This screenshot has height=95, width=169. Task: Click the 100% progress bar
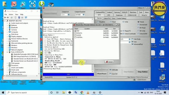(x=68, y=74)
